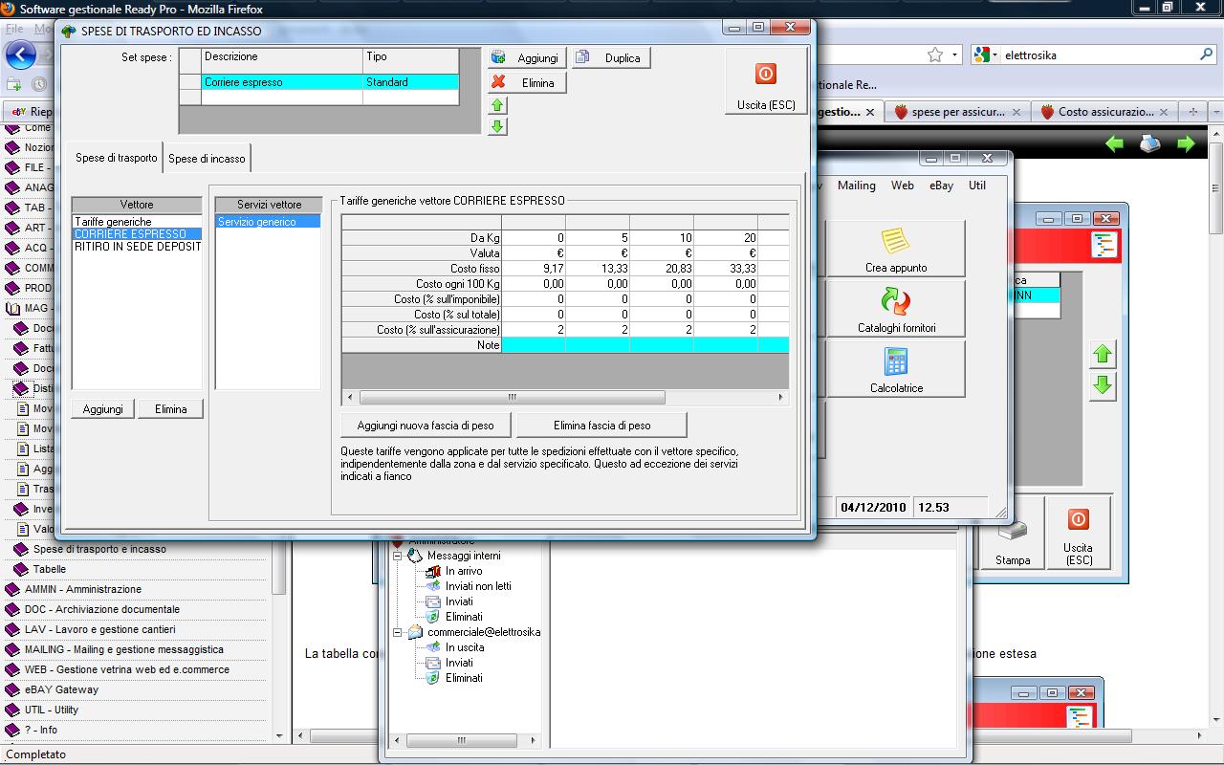
Task: Click the search field containing 'elettrosika'
Action: 1100,55
